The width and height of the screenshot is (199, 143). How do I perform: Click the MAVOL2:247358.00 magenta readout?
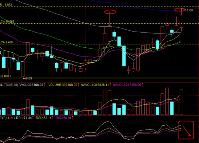coord(127,84)
